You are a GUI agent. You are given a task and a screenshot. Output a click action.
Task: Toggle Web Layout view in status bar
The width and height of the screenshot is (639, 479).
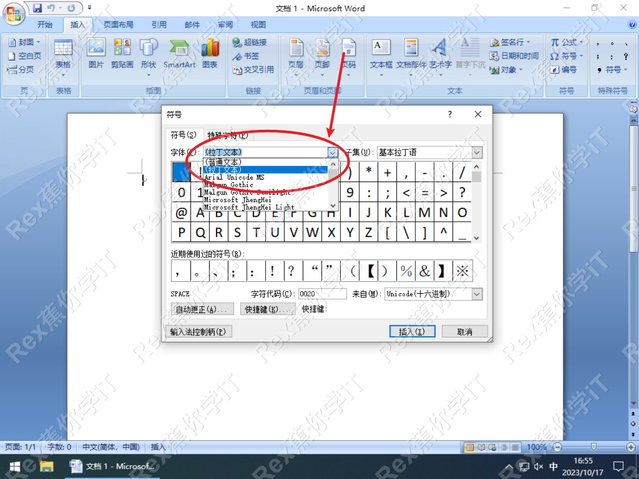tap(492, 447)
